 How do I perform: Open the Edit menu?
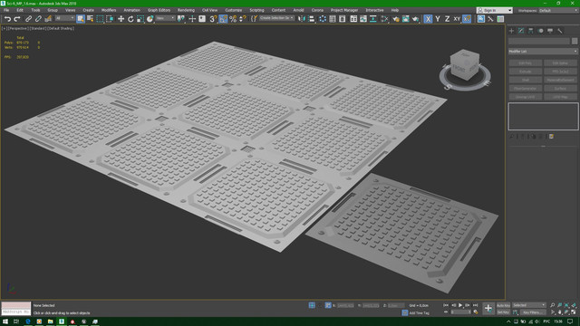coord(20,10)
